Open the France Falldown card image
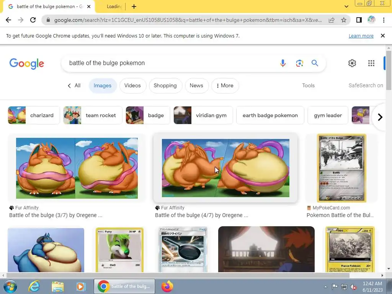The width and height of the screenshot is (392, 294). [x=350, y=250]
